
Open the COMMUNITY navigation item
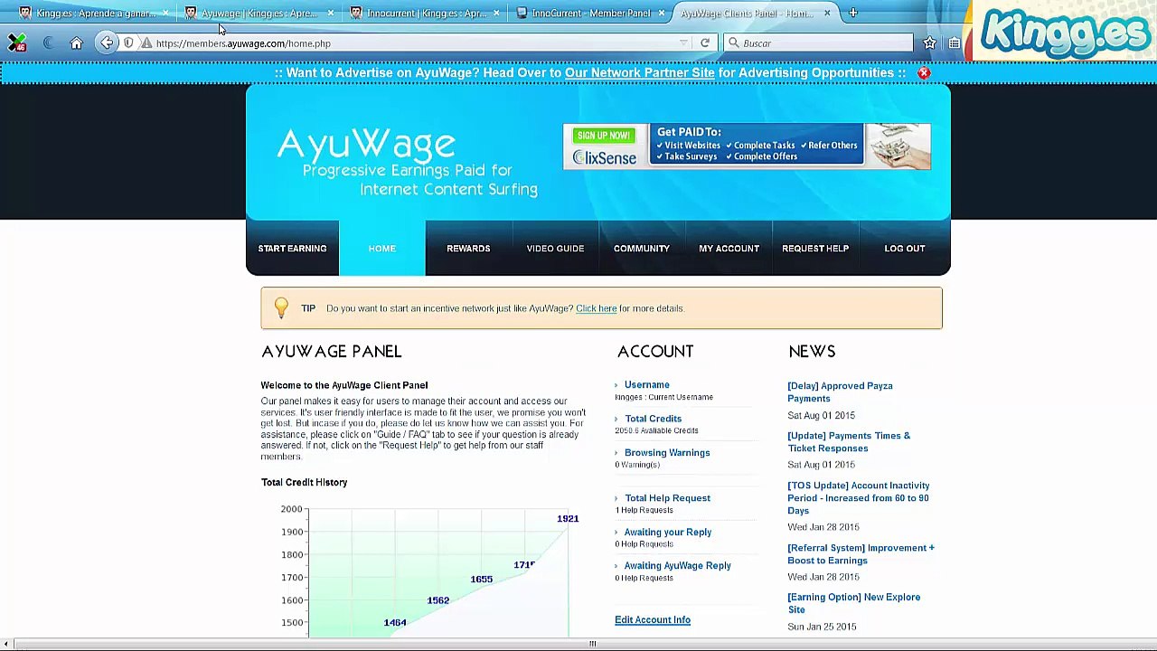pyautogui.click(x=642, y=249)
